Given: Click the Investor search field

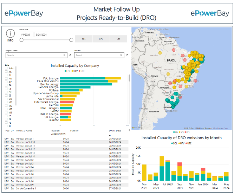Looking at the screenshot, I should click(99, 55).
